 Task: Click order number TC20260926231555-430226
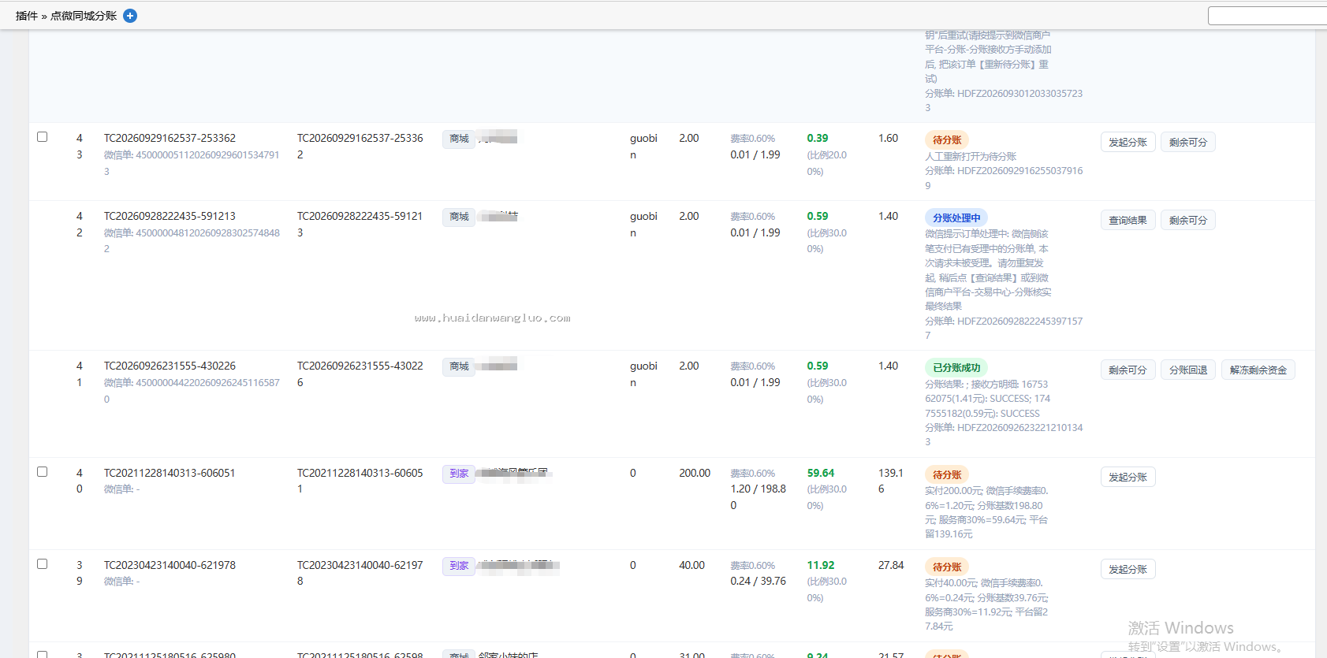pos(170,366)
